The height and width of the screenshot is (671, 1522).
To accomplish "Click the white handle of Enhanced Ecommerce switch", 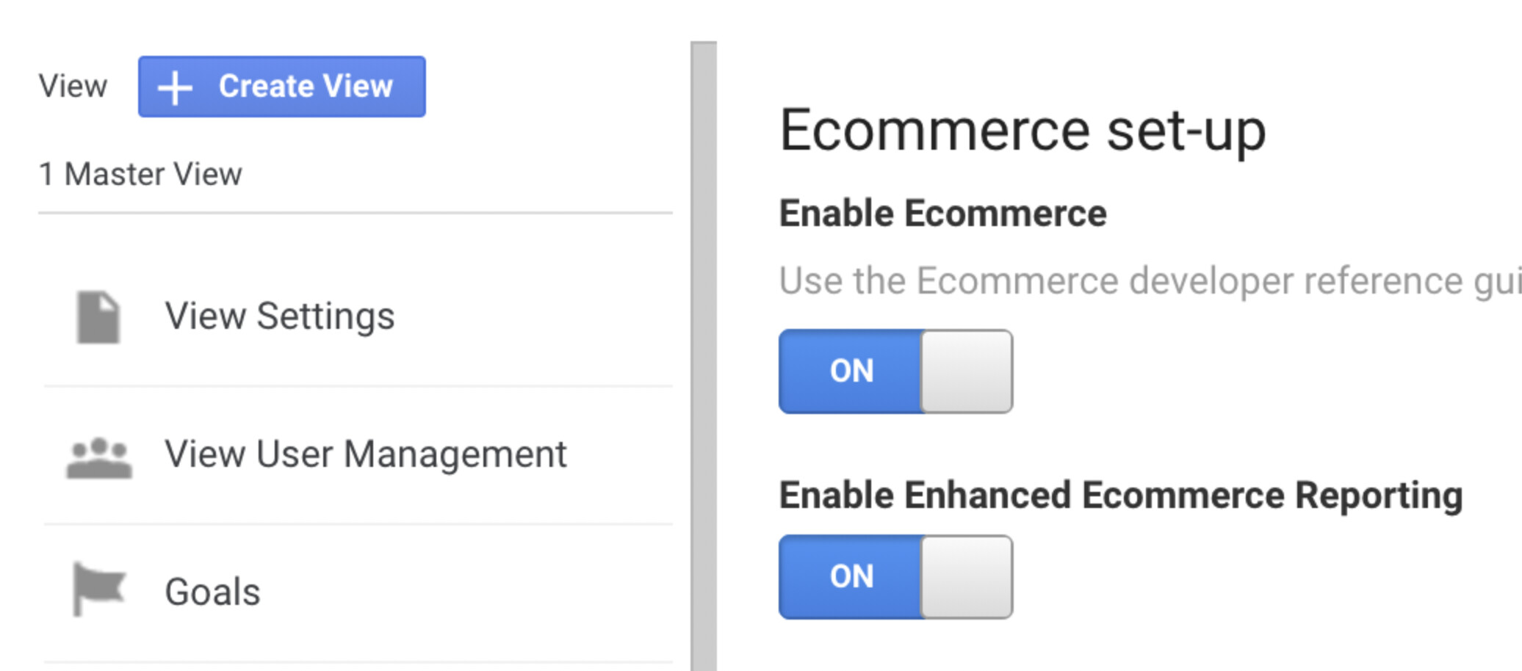I will pos(967,577).
